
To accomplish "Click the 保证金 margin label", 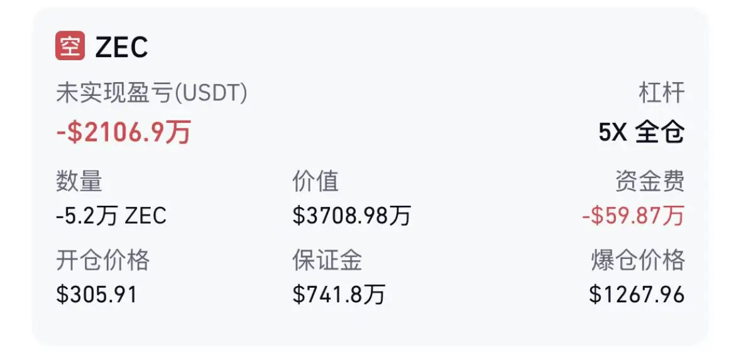I will point(327,260).
